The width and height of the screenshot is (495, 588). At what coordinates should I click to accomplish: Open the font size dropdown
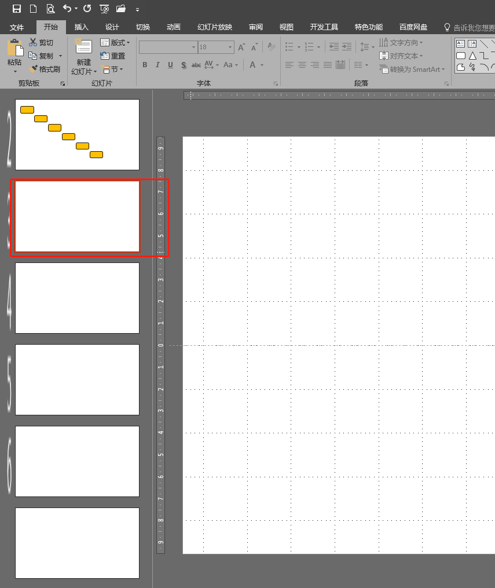point(229,47)
